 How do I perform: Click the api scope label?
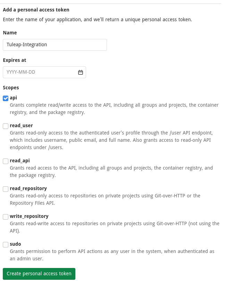pos(13,98)
